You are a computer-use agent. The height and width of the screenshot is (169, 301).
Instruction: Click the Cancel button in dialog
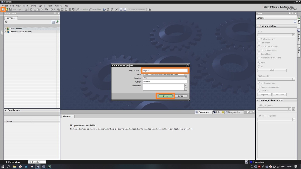coord(181,96)
